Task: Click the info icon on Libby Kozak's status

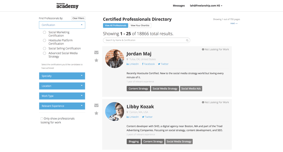Action: coord(203,102)
